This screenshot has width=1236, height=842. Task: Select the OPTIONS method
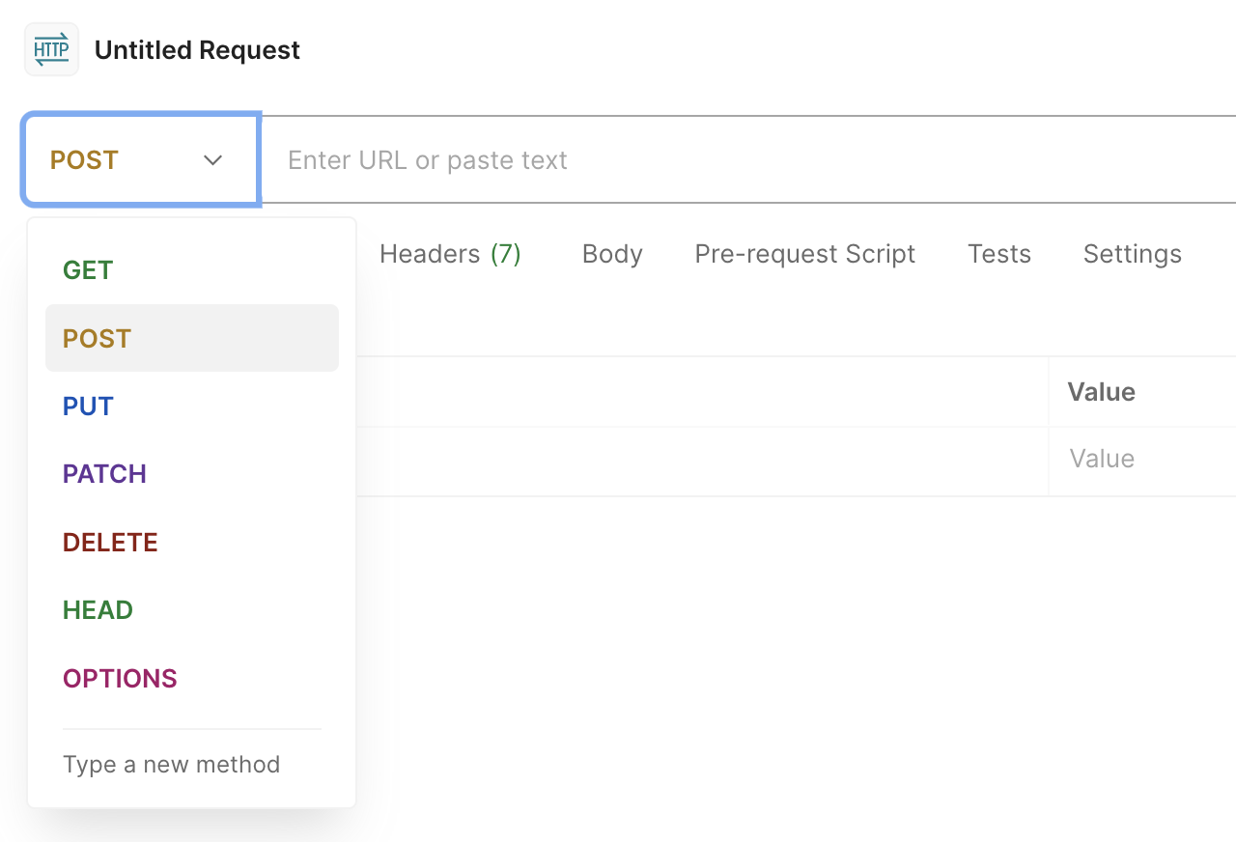point(120,679)
